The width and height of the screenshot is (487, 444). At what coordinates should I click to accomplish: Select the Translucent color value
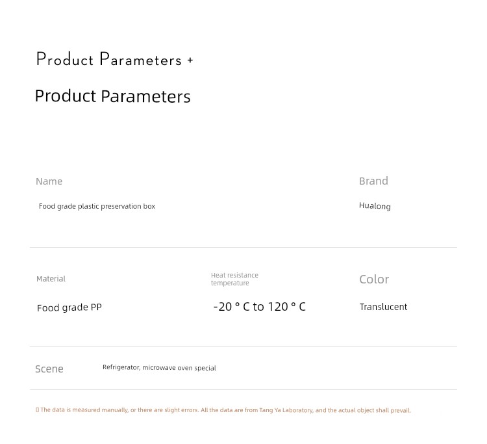[x=383, y=307]
